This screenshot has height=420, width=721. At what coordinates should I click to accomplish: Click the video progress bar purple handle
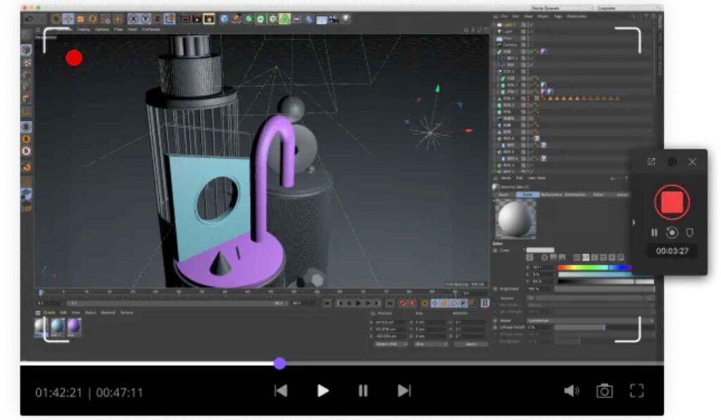coord(280,364)
